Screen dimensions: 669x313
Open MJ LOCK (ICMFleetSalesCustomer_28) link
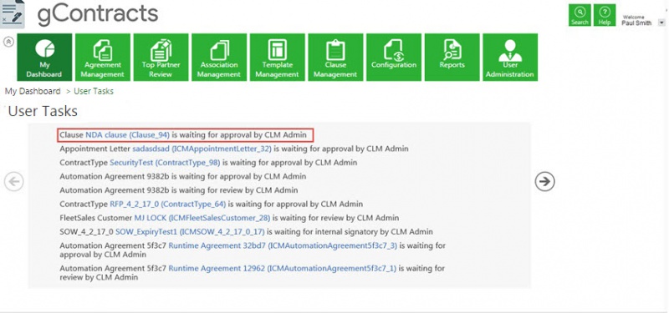[202, 218]
